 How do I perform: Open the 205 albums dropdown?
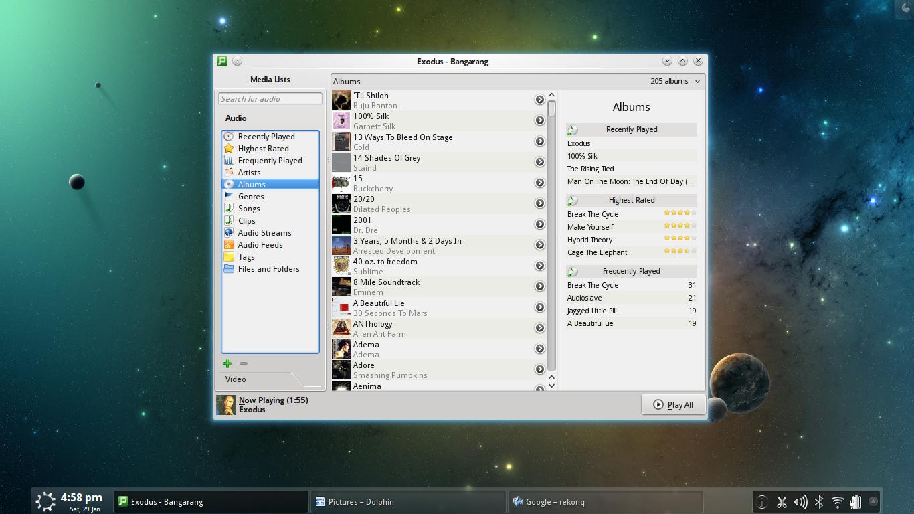pos(675,81)
